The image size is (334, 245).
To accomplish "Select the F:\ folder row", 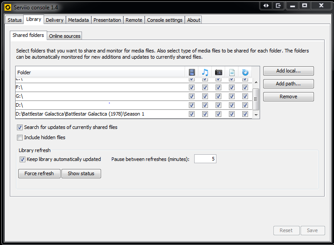I will tap(134, 88).
